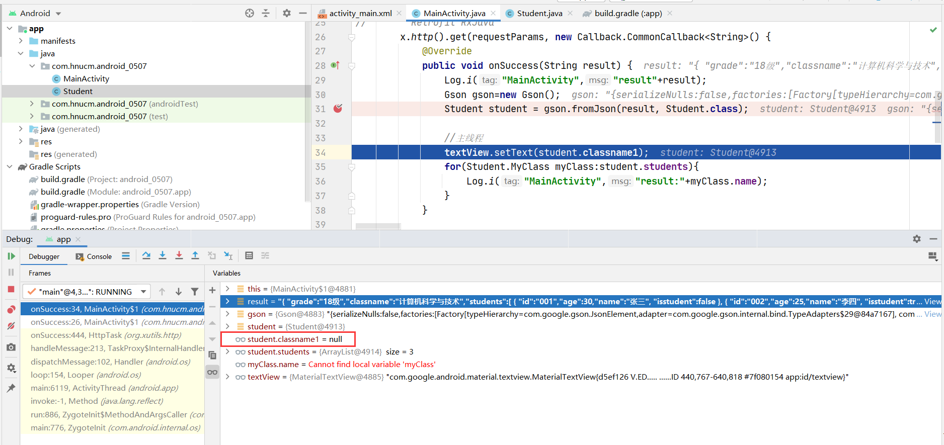Viewport: 944px width, 445px height.
Task: Open debug panel settings gear at right
Action: pyautogui.click(x=917, y=239)
